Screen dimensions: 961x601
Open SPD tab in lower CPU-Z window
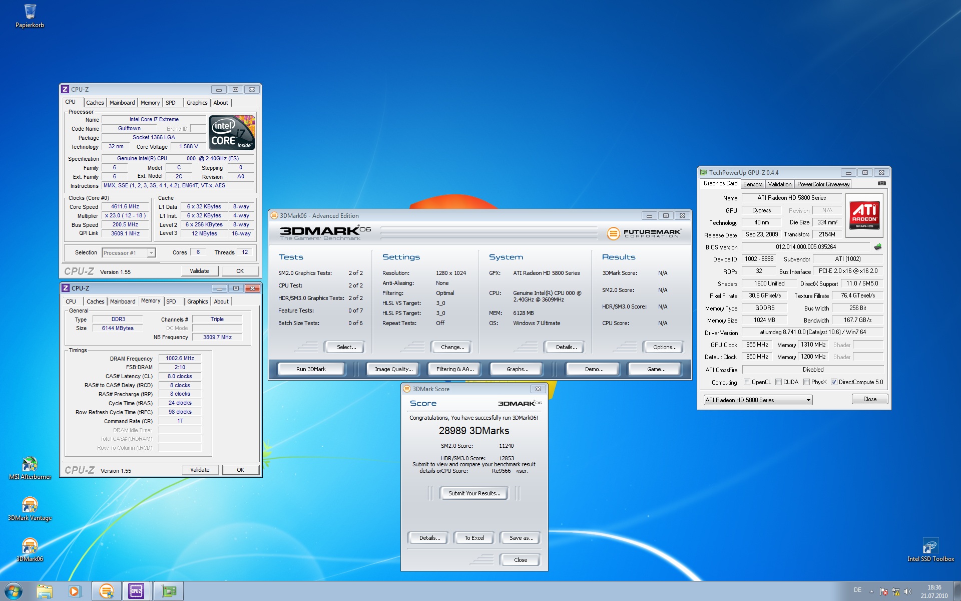171,302
